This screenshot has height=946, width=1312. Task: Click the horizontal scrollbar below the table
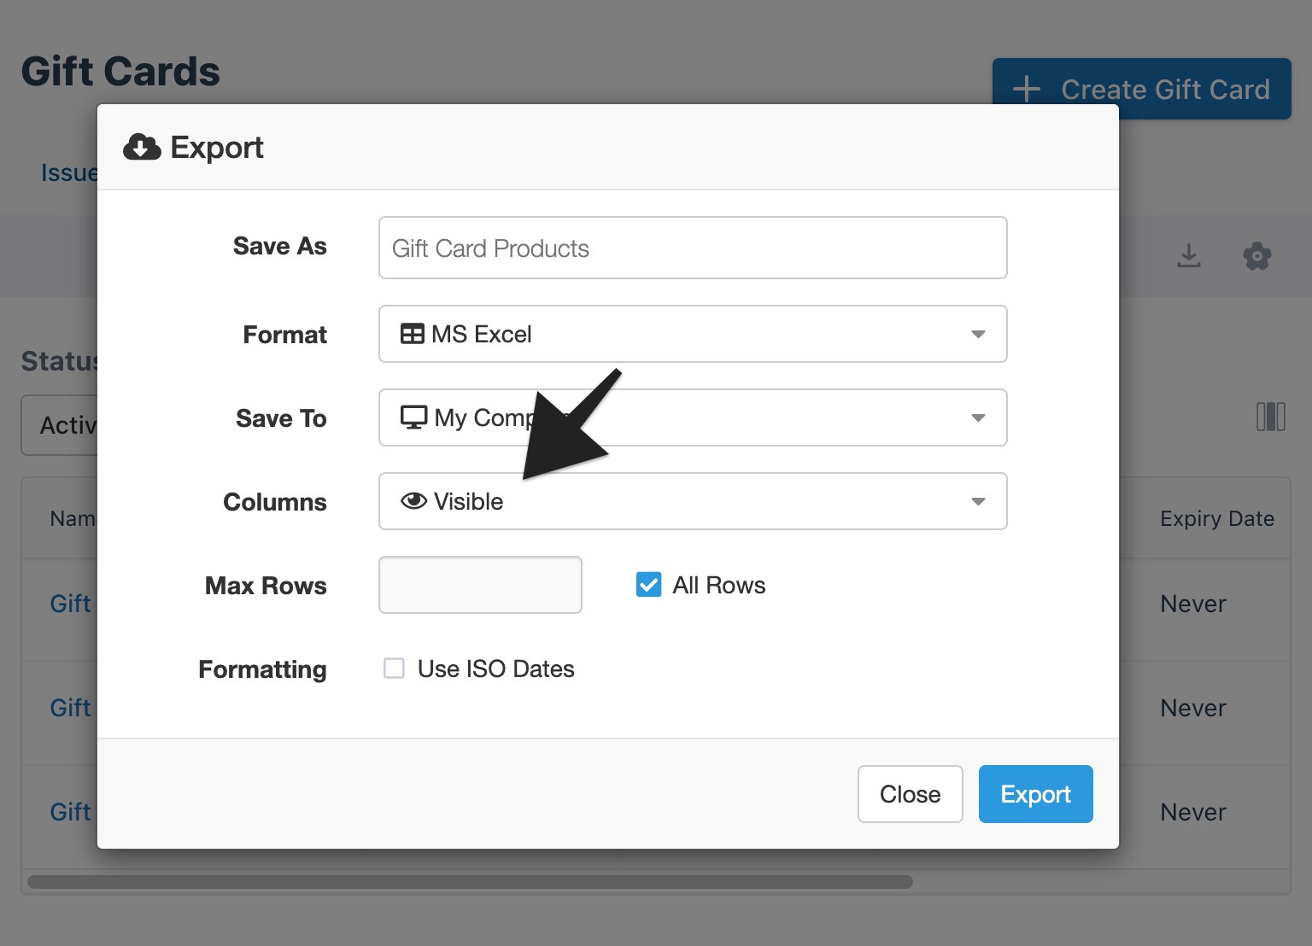(x=470, y=881)
